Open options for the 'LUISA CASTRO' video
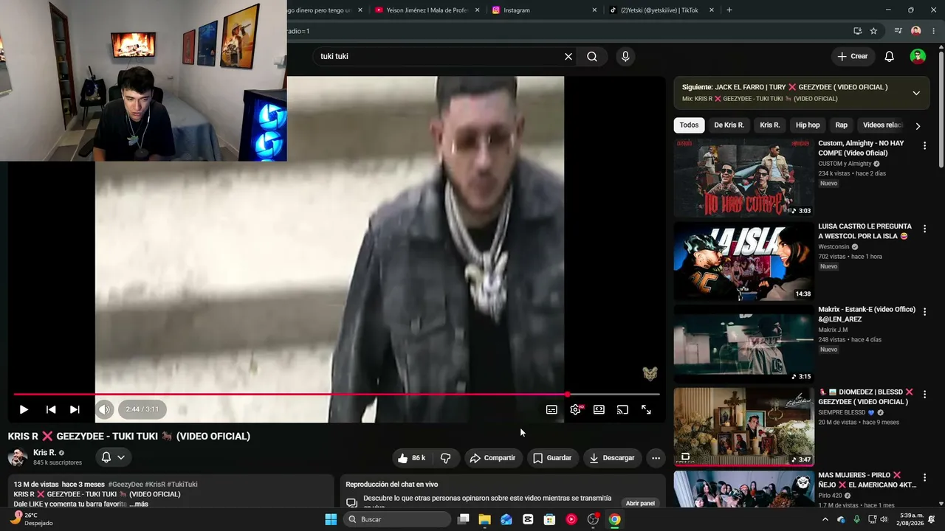 924,229
